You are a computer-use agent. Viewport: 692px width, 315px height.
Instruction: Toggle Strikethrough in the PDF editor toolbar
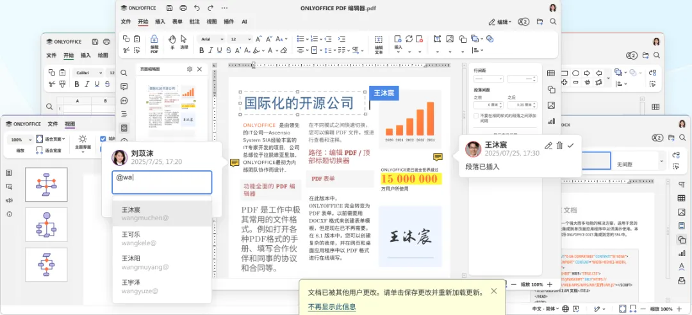click(x=229, y=51)
